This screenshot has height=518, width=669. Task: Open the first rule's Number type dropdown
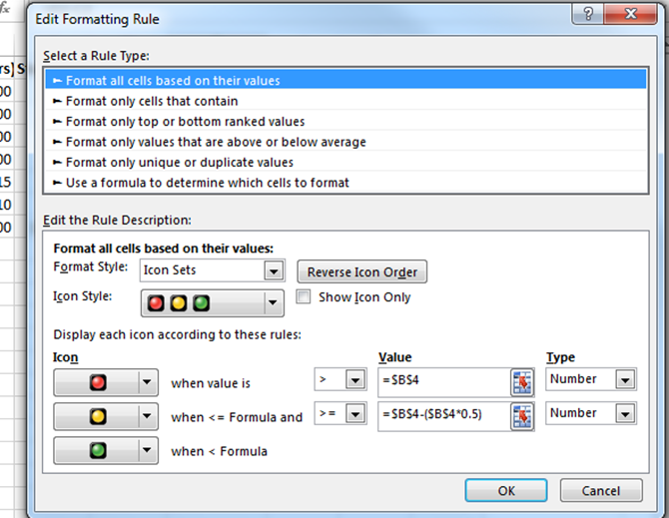click(x=625, y=379)
